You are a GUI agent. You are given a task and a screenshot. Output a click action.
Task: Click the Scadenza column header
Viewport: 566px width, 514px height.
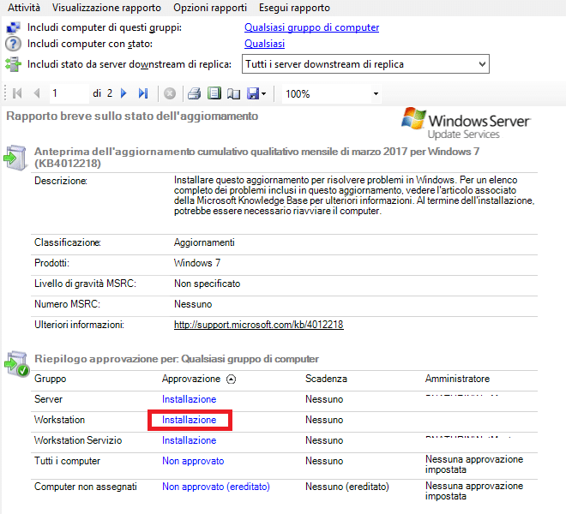(326, 379)
